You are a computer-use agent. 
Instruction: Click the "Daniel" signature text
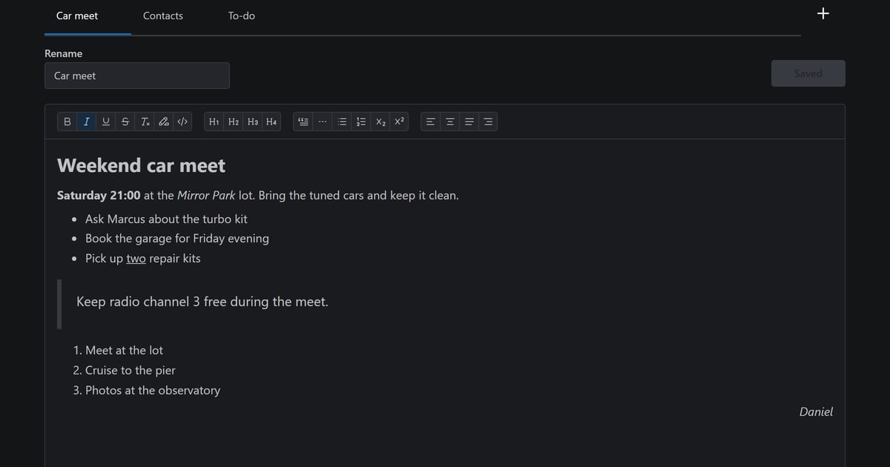(x=816, y=412)
